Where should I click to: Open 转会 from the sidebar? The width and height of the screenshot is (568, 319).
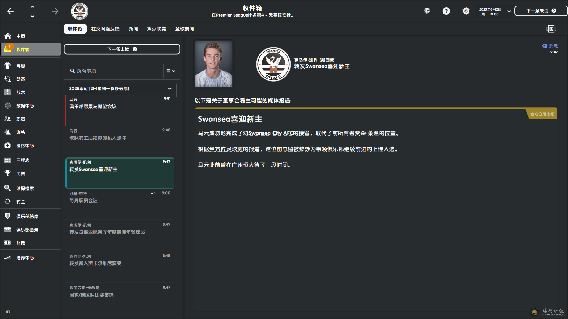(31, 201)
